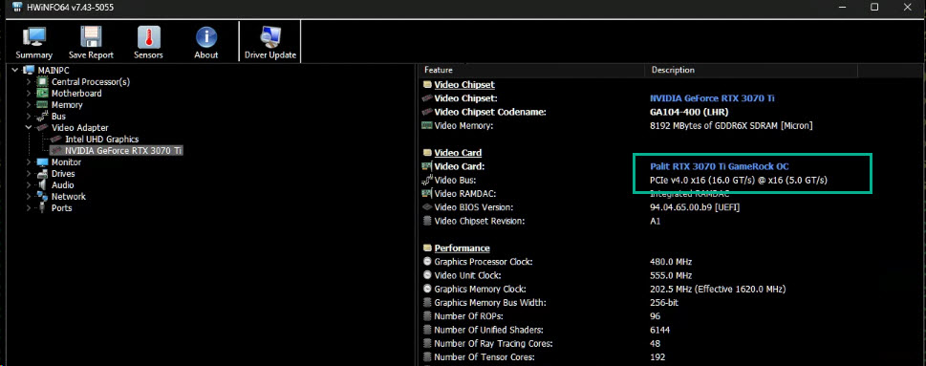This screenshot has height=366, width=926.
Task: Click the About info icon
Action: tap(206, 36)
